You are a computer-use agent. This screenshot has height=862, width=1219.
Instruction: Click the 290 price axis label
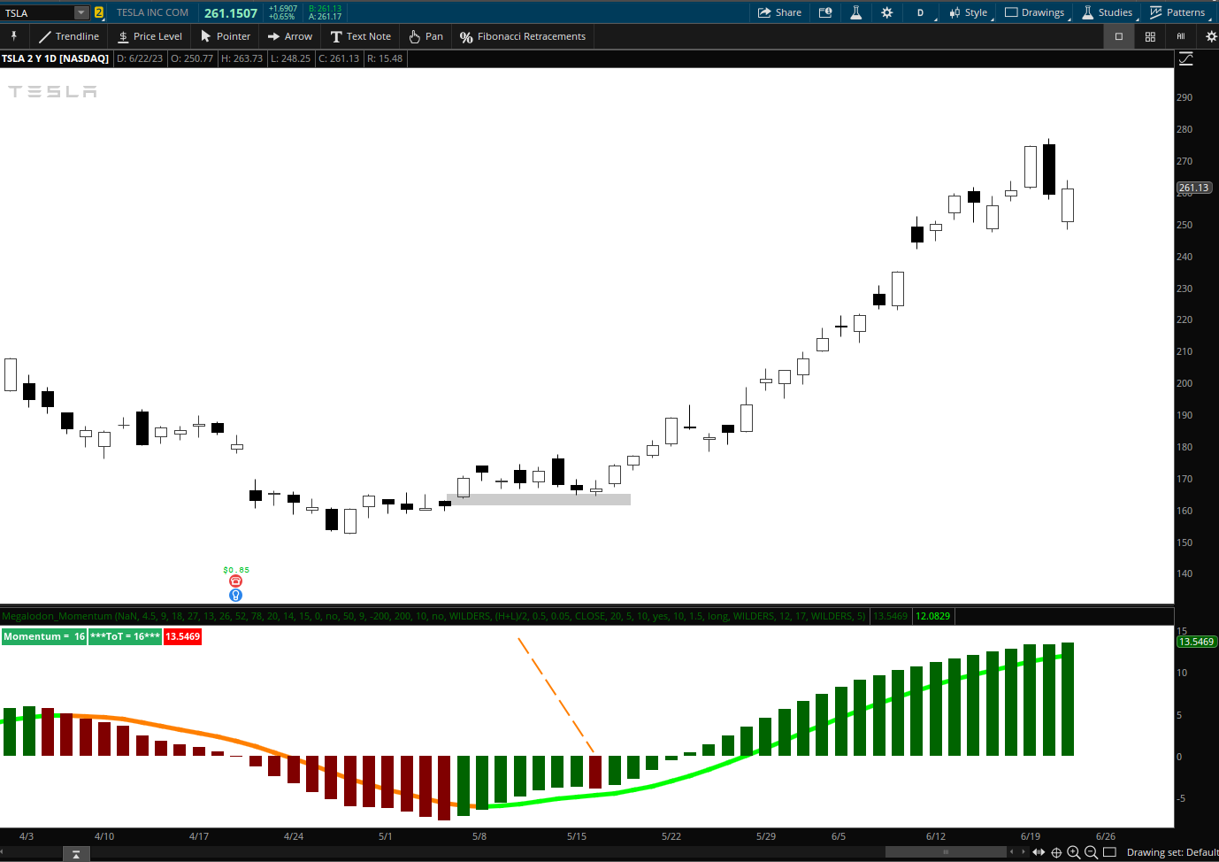pyautogui.click(x=1184, y=97)
